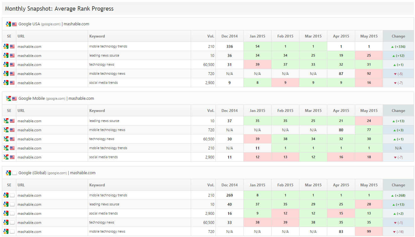Screen dimensions: 415x237
Task: Click the 'mobile technology news' keyword in the Google Mobile table
Action: pyautogui.click(x=107, y=130)
